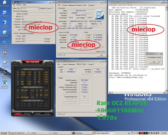Click the blue help icon in the tray
This screenshot has height=135, width=168.
(x=129, y=133)
